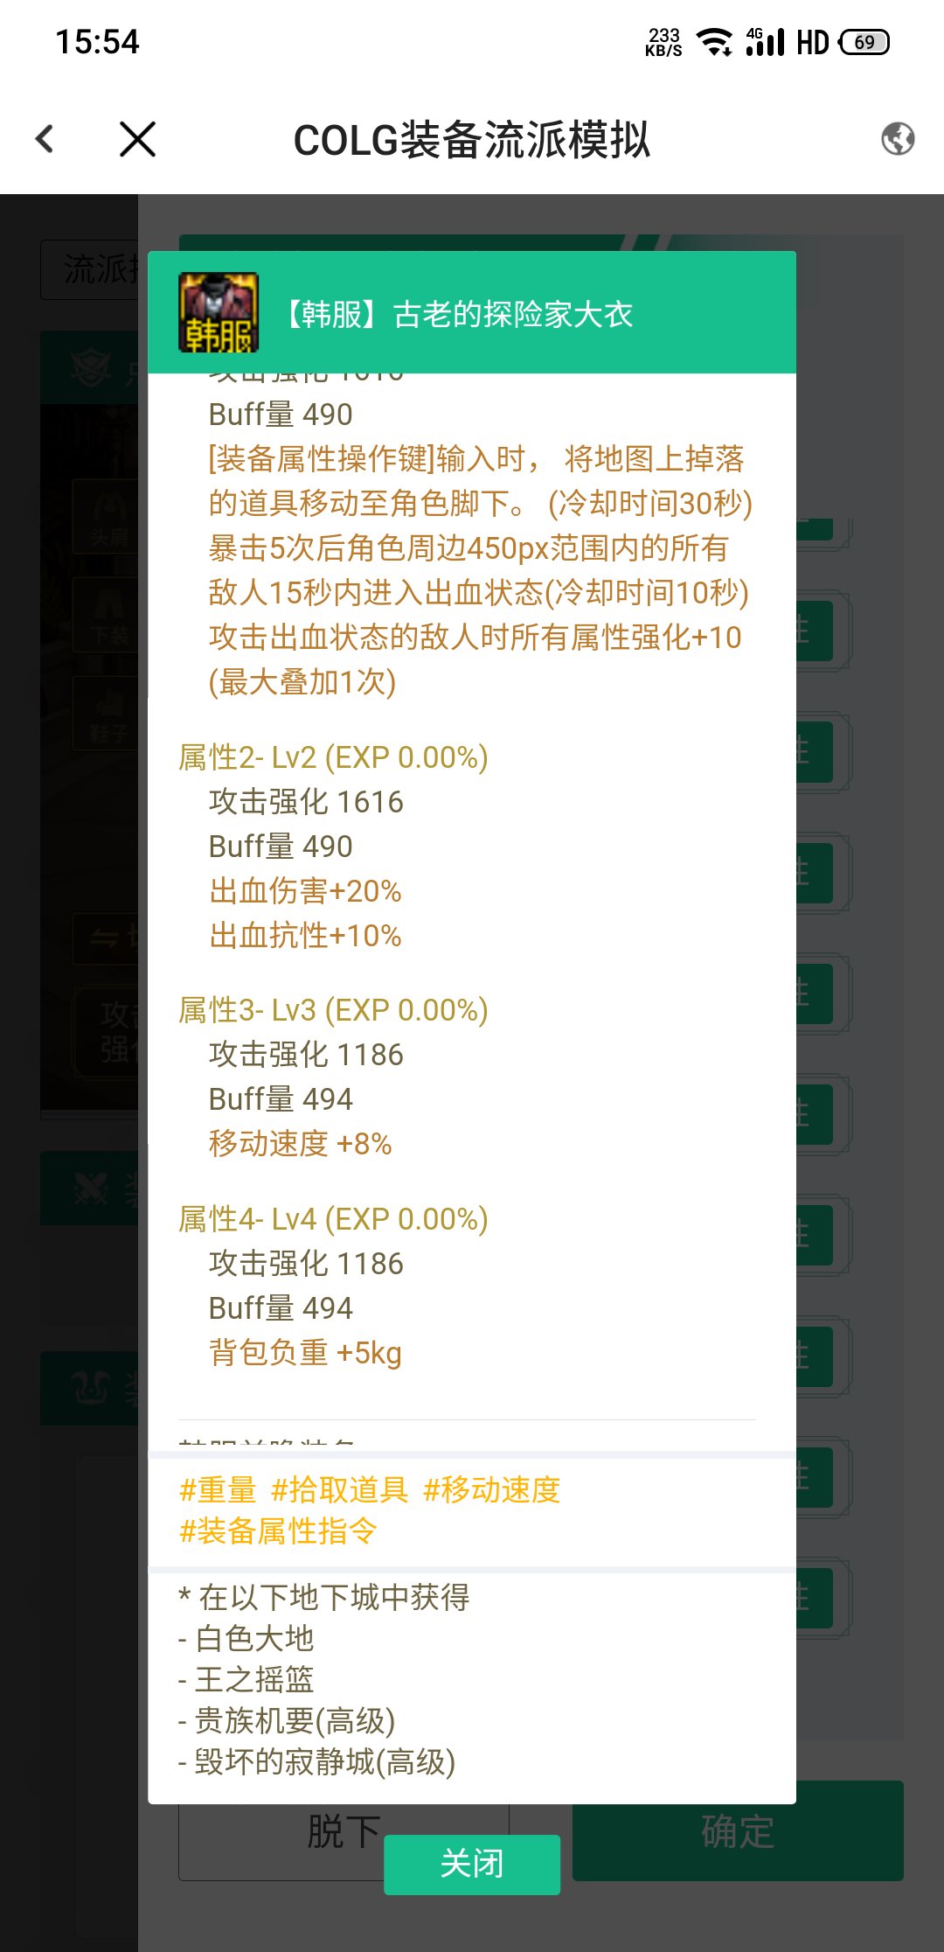
Task: Select the 属性4- Lv4 heading
Action: [x=333, y=1219]
